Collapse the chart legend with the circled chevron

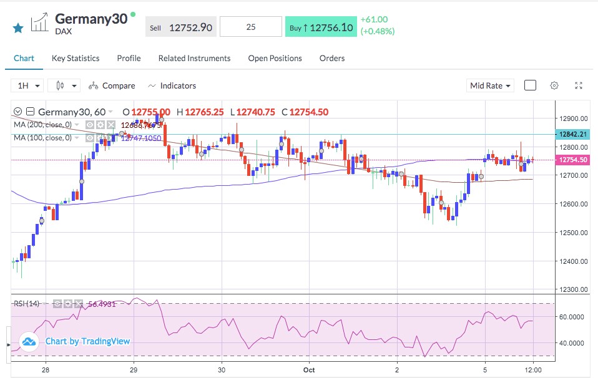[x=17, y=112]
